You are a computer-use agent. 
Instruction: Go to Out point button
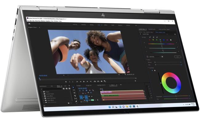(91, 81)
